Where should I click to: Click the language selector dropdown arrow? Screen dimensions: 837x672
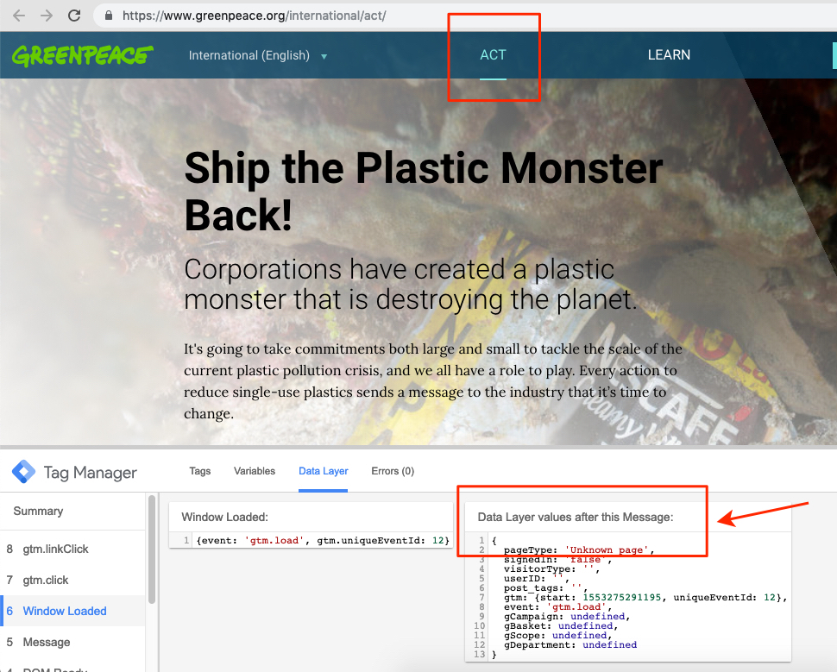[324, 57]
